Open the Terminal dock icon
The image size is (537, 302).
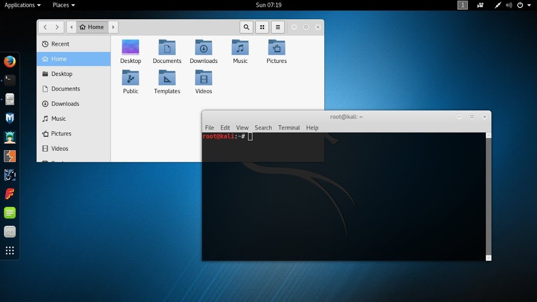coord(10,81)
